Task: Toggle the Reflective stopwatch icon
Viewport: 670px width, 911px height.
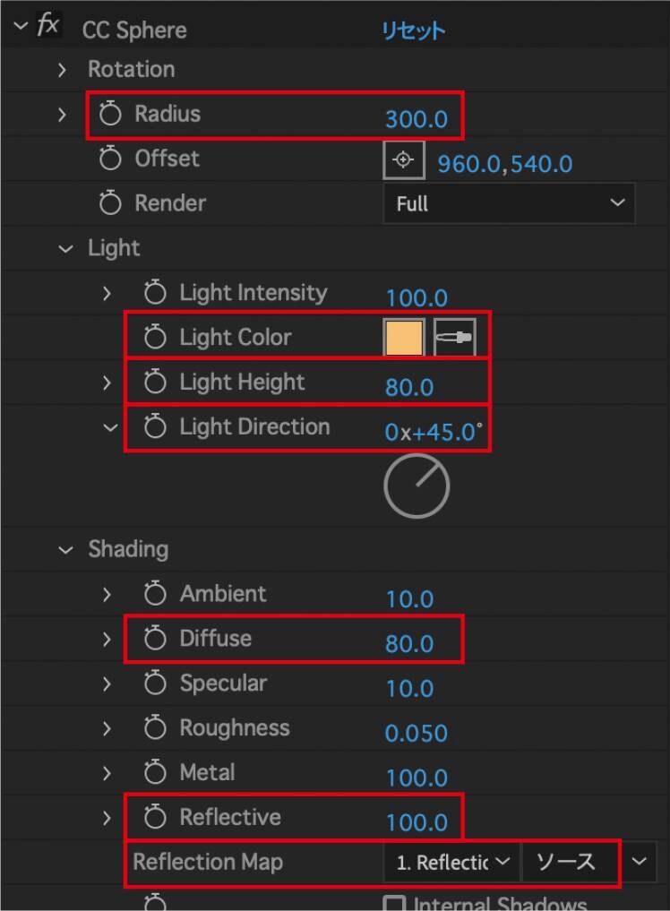Action: [155, 818]
